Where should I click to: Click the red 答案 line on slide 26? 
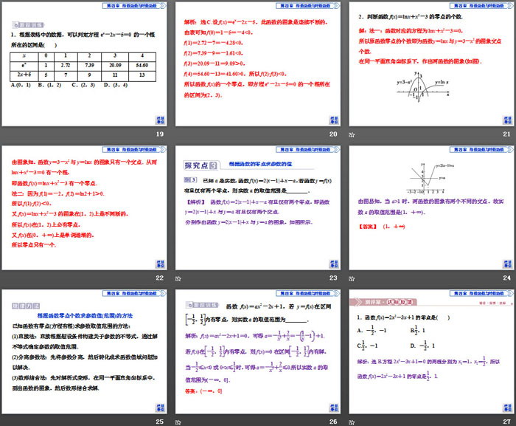point(203,391)
